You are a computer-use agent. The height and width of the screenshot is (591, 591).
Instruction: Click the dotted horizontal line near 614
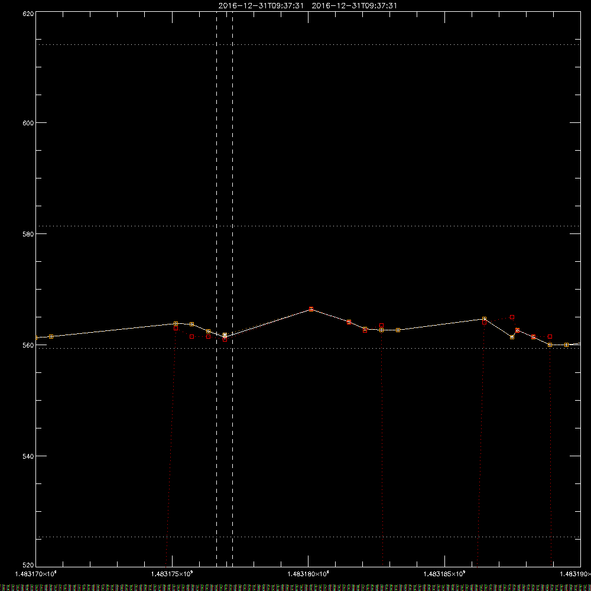coord(308,44)
